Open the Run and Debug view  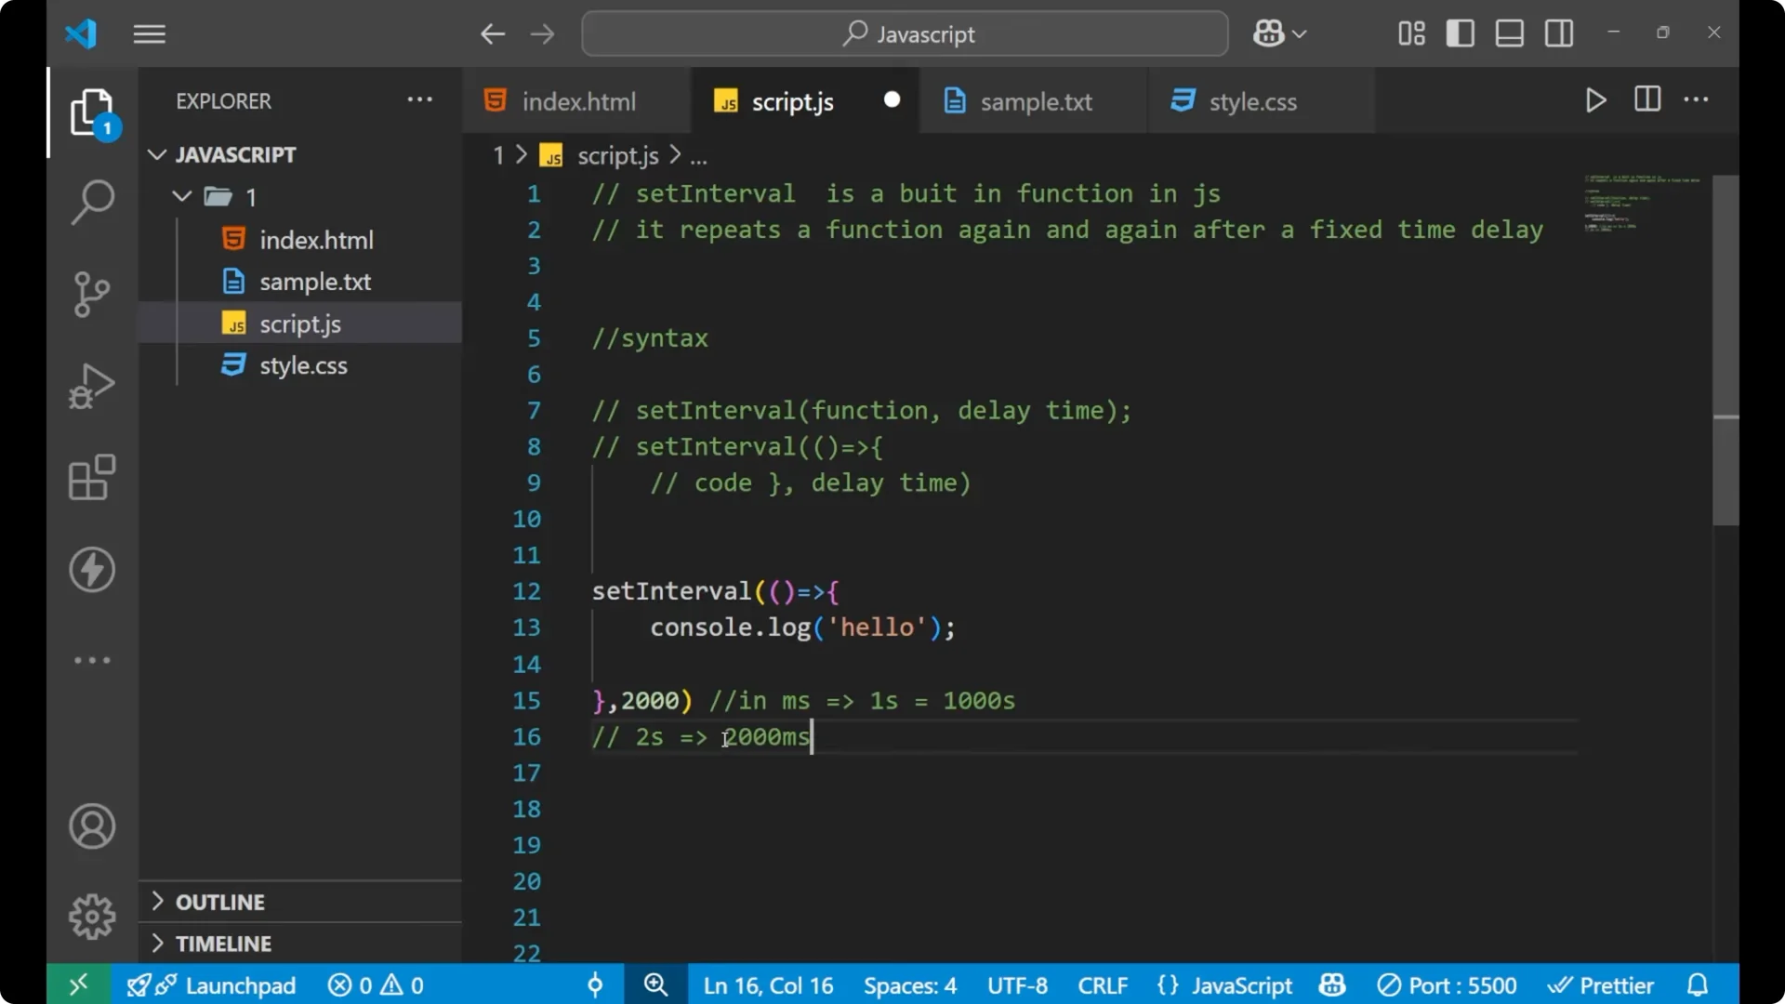click(91, 385)
